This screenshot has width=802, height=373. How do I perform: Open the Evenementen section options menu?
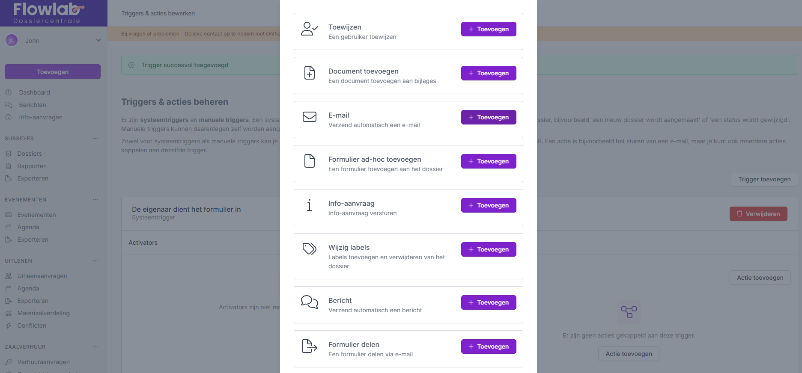95,200
